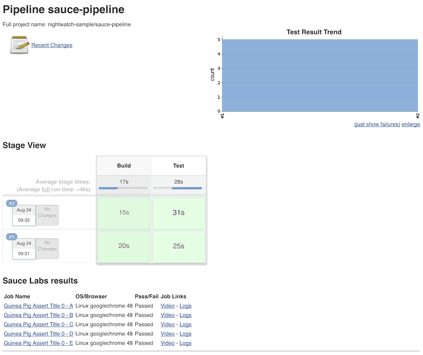
Task: Select the Test column header in Stage View
Action: [x=178, y=165]
